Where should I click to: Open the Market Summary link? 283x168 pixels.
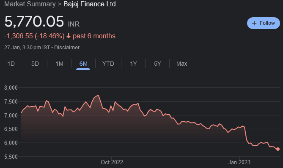click(30, 4)
